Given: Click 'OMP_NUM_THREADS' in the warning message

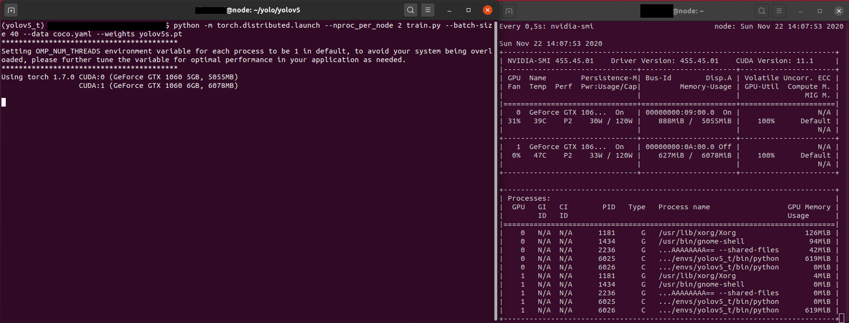Looking at the screenshot, I should pos(68,51).
